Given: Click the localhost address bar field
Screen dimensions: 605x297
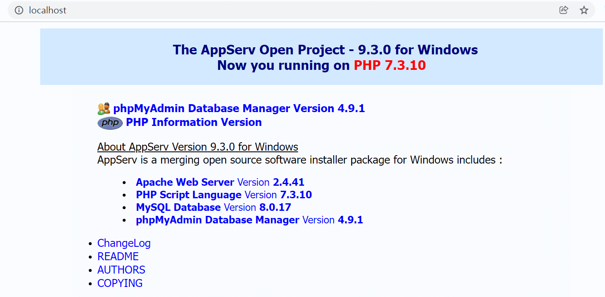Looking at the screenshot, I should [x=301, y=10].
